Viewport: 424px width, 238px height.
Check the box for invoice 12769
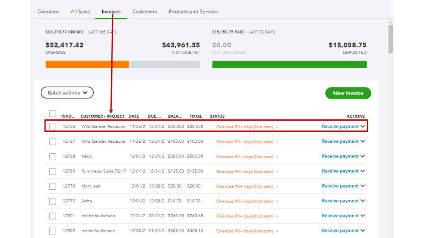53,172
